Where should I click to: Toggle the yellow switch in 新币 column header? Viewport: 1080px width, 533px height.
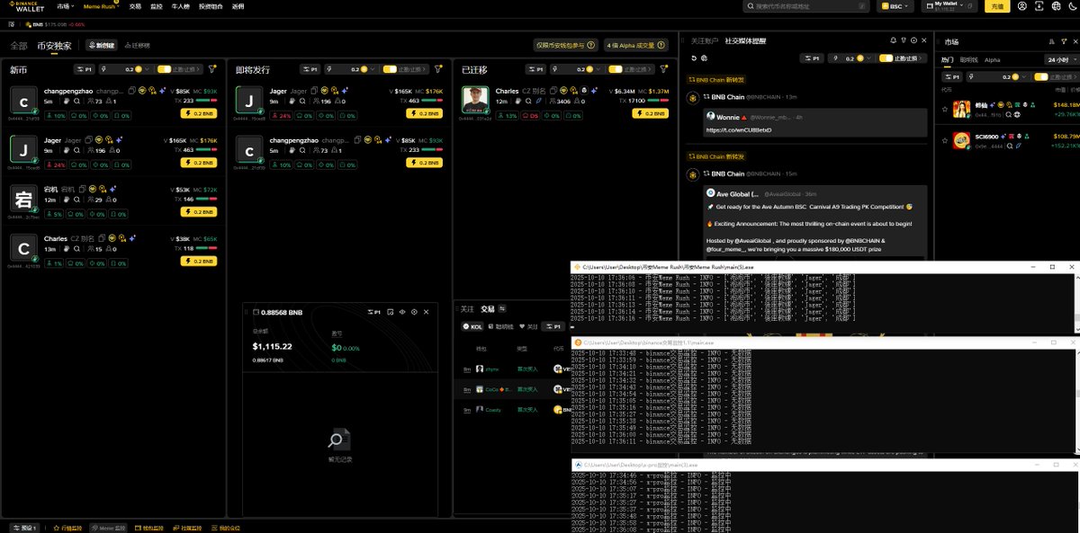[x=164, y=68]
